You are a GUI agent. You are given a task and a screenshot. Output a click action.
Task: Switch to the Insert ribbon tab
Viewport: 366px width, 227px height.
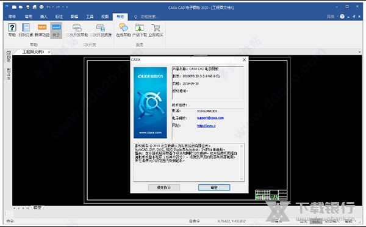[44, 16]
